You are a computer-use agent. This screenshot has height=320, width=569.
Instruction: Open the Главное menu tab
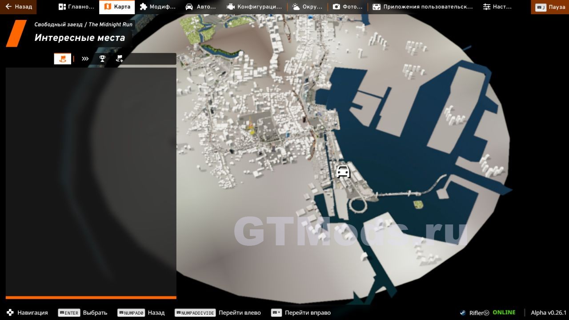76,7
